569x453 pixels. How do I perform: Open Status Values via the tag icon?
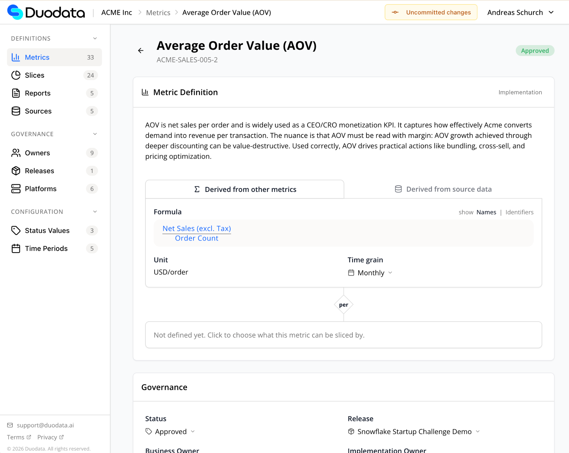pos(16,231)
